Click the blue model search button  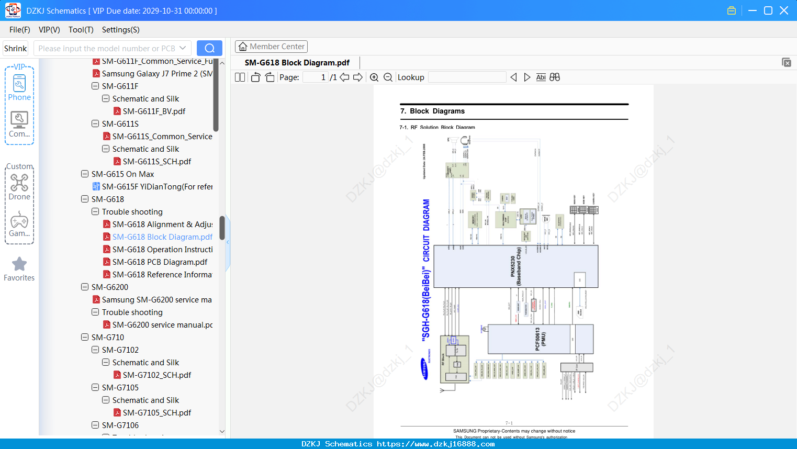click(x=209, y=48)
